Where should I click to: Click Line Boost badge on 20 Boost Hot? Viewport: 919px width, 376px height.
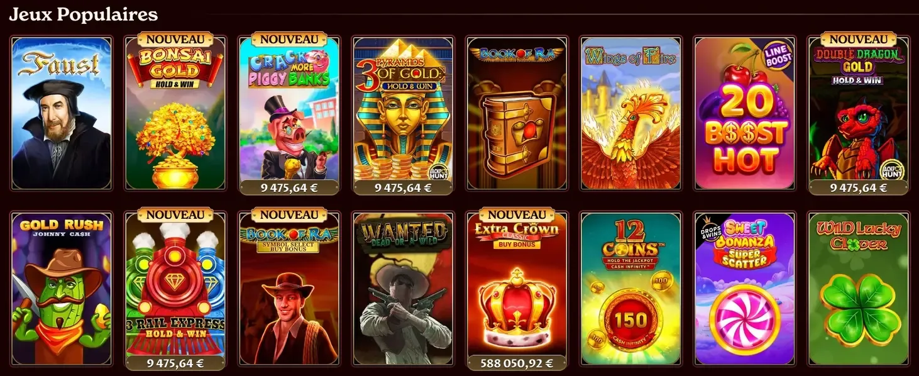click(778, 57)
